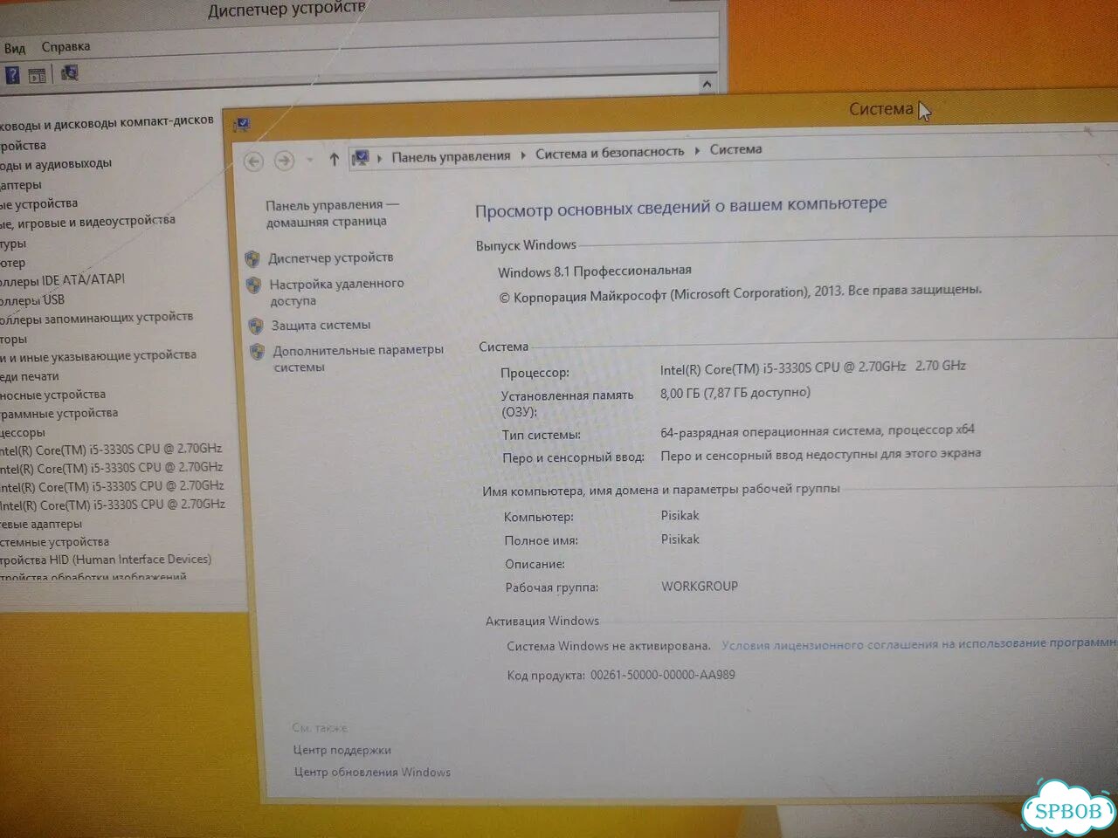Click the shield icon beside Настройка удаленного доступа

coord(253,285)
